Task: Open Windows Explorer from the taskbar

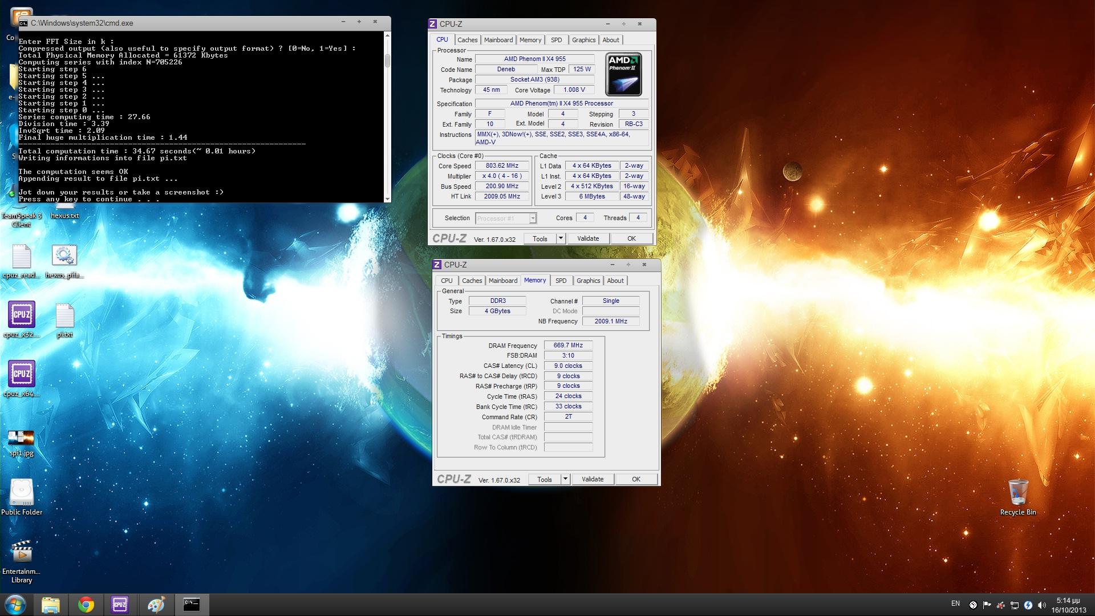Action: (x=51, y=605)
